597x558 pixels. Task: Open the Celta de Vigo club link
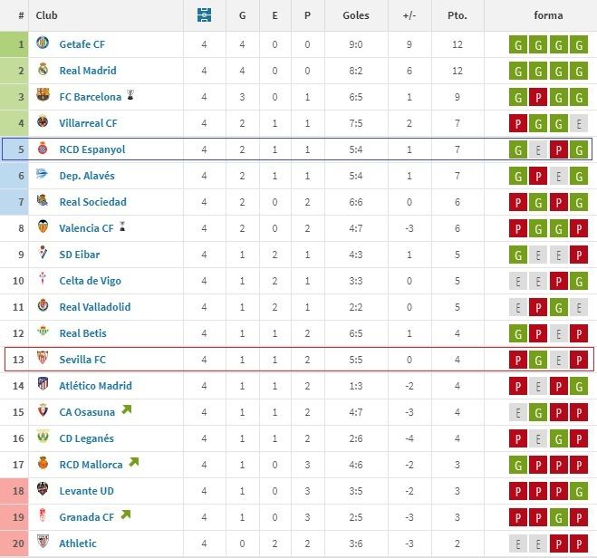click(x=91, y=281)
